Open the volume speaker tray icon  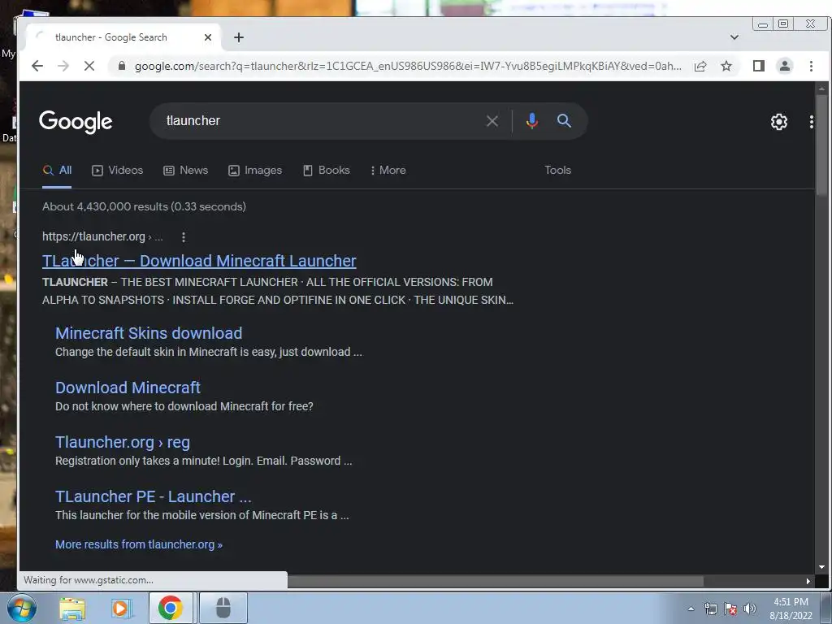(750, 609)
